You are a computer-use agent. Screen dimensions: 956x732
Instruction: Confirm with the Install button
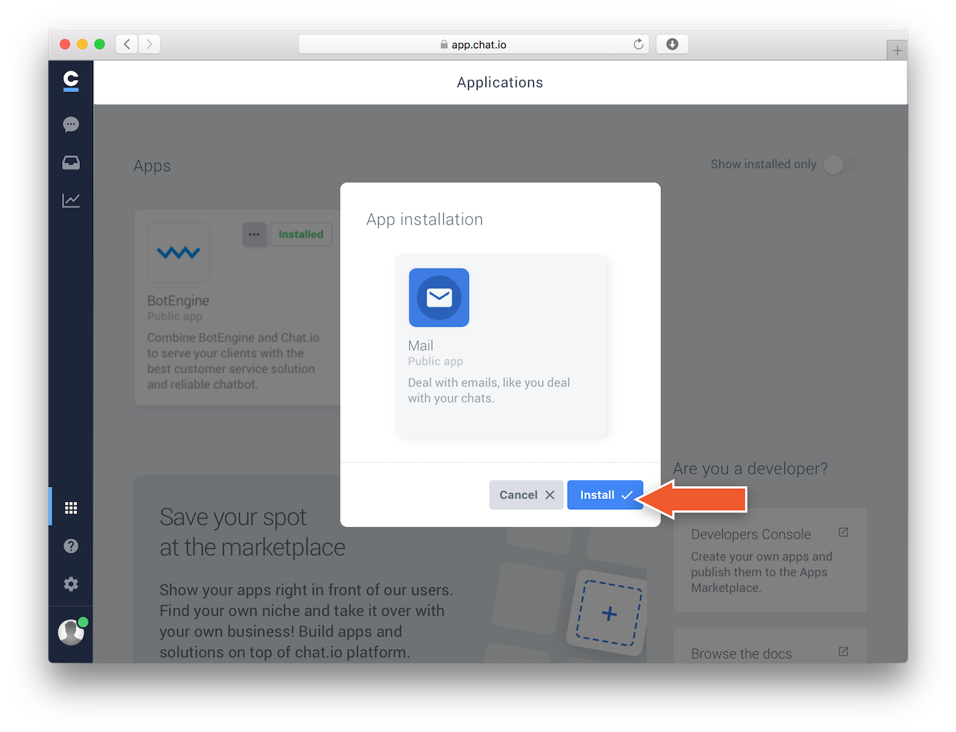pyautogui.click(x=605, y=495)
